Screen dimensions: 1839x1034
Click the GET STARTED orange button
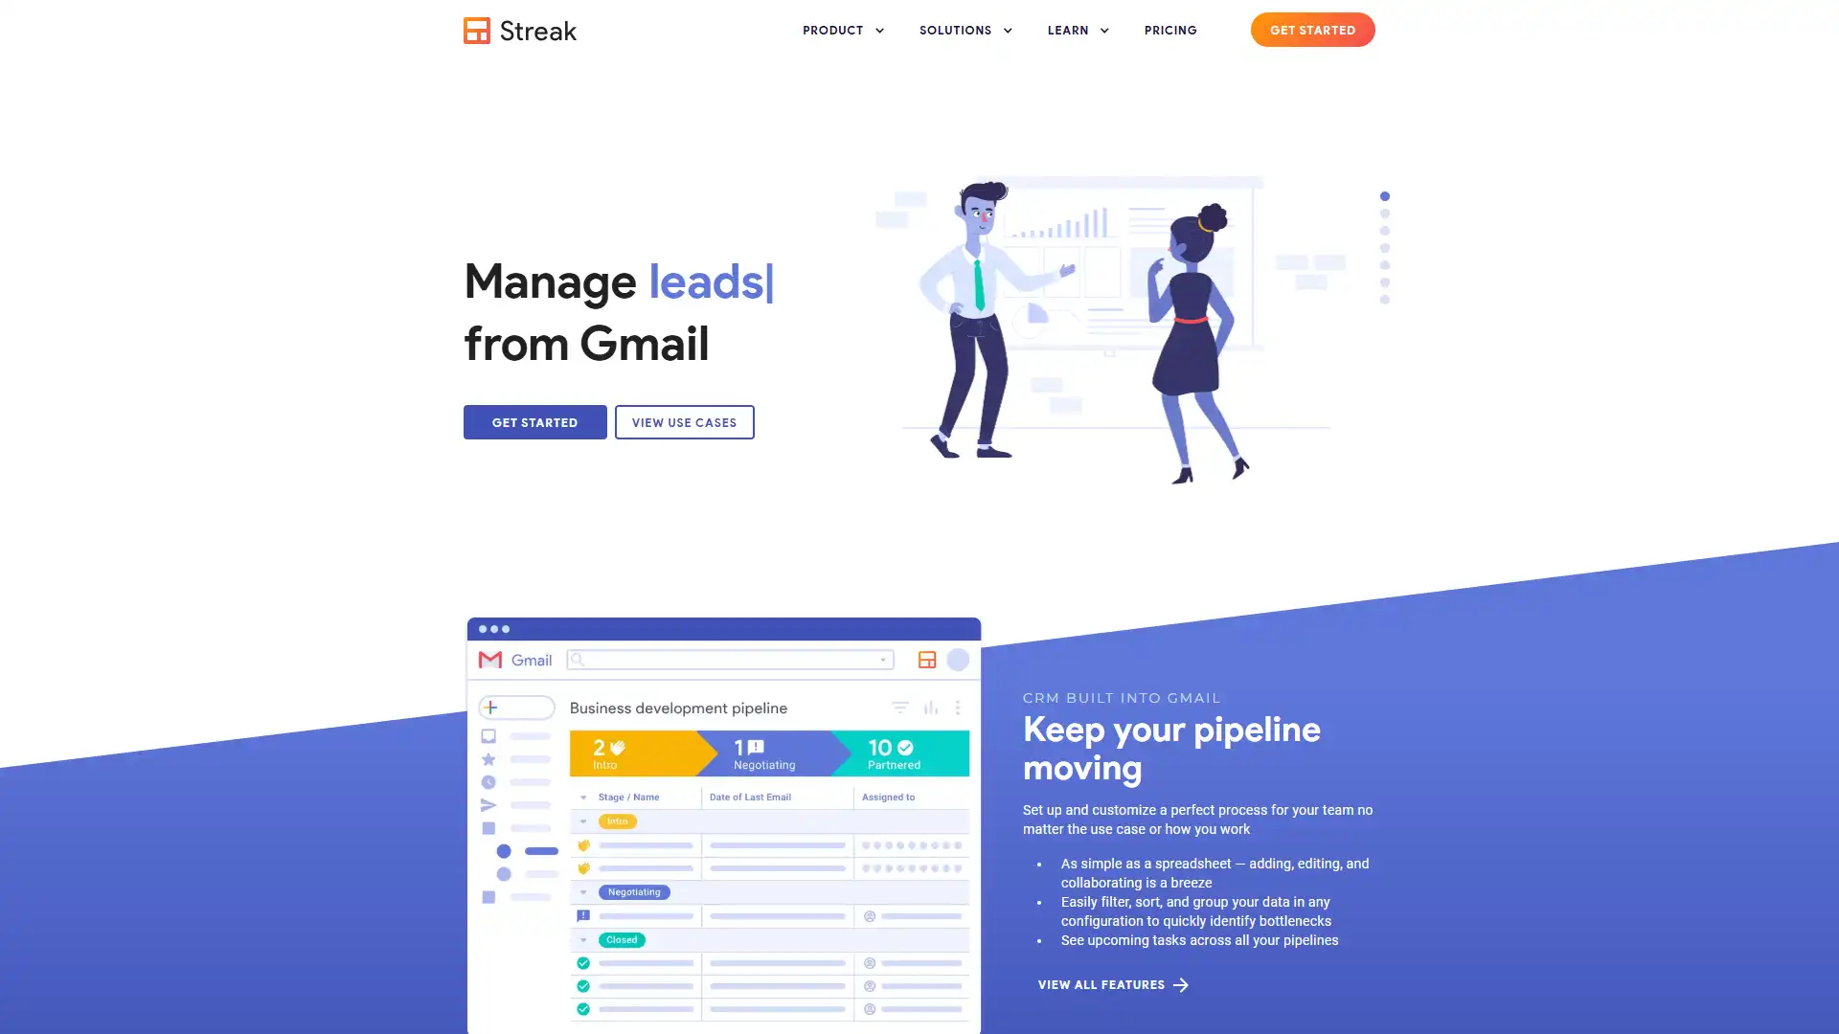pyautogui.click(x=1312, y=29)
